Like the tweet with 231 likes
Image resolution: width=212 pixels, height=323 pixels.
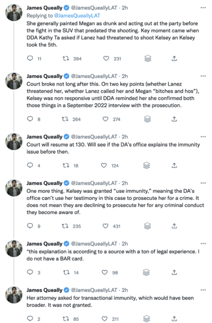106,59
